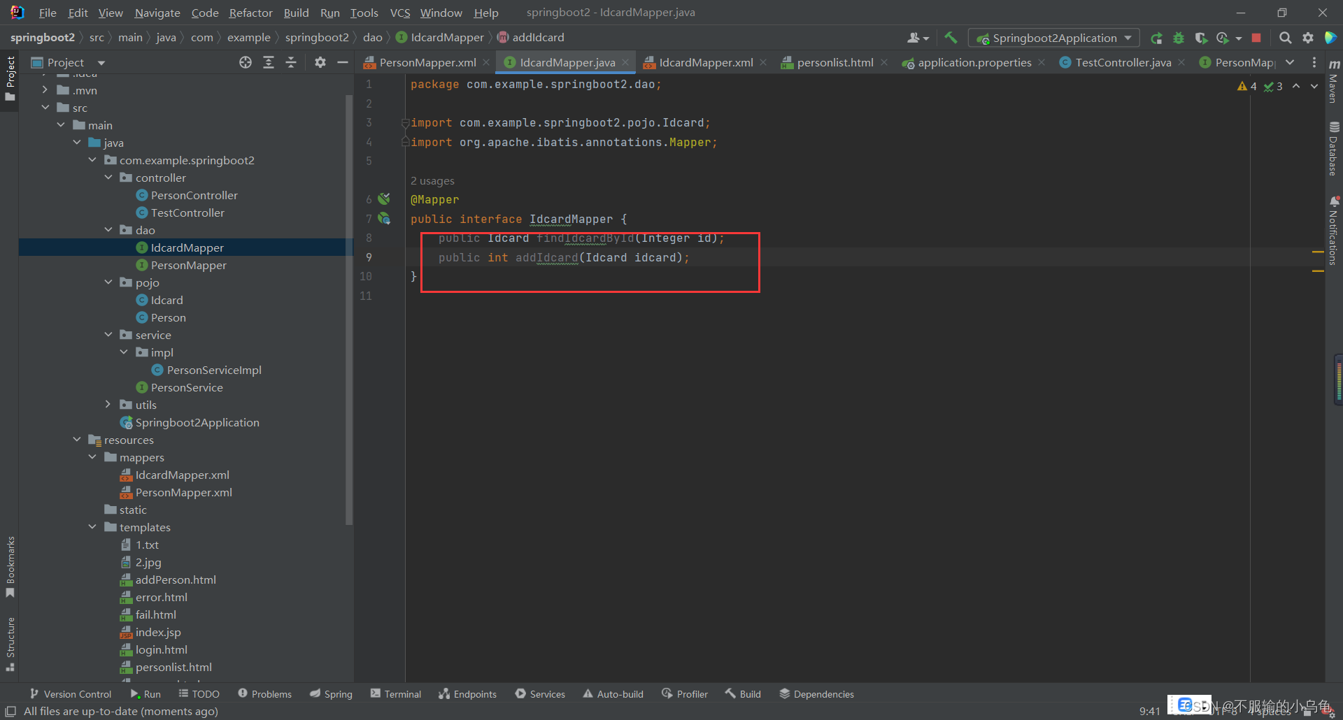Open the Notifications side panel
Screen dimensions: 1343x720
(x=1334, y=231)
